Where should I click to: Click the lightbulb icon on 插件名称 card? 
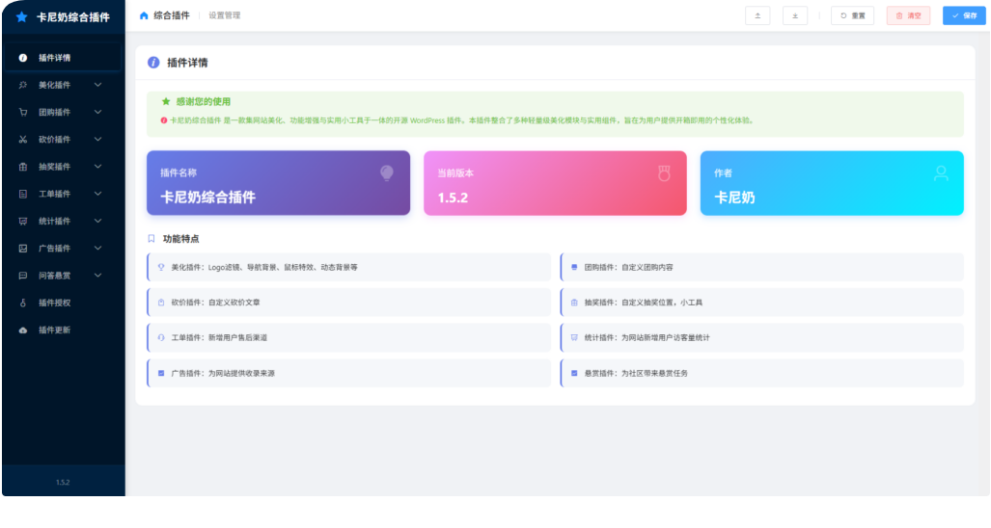tap(387, 172)
